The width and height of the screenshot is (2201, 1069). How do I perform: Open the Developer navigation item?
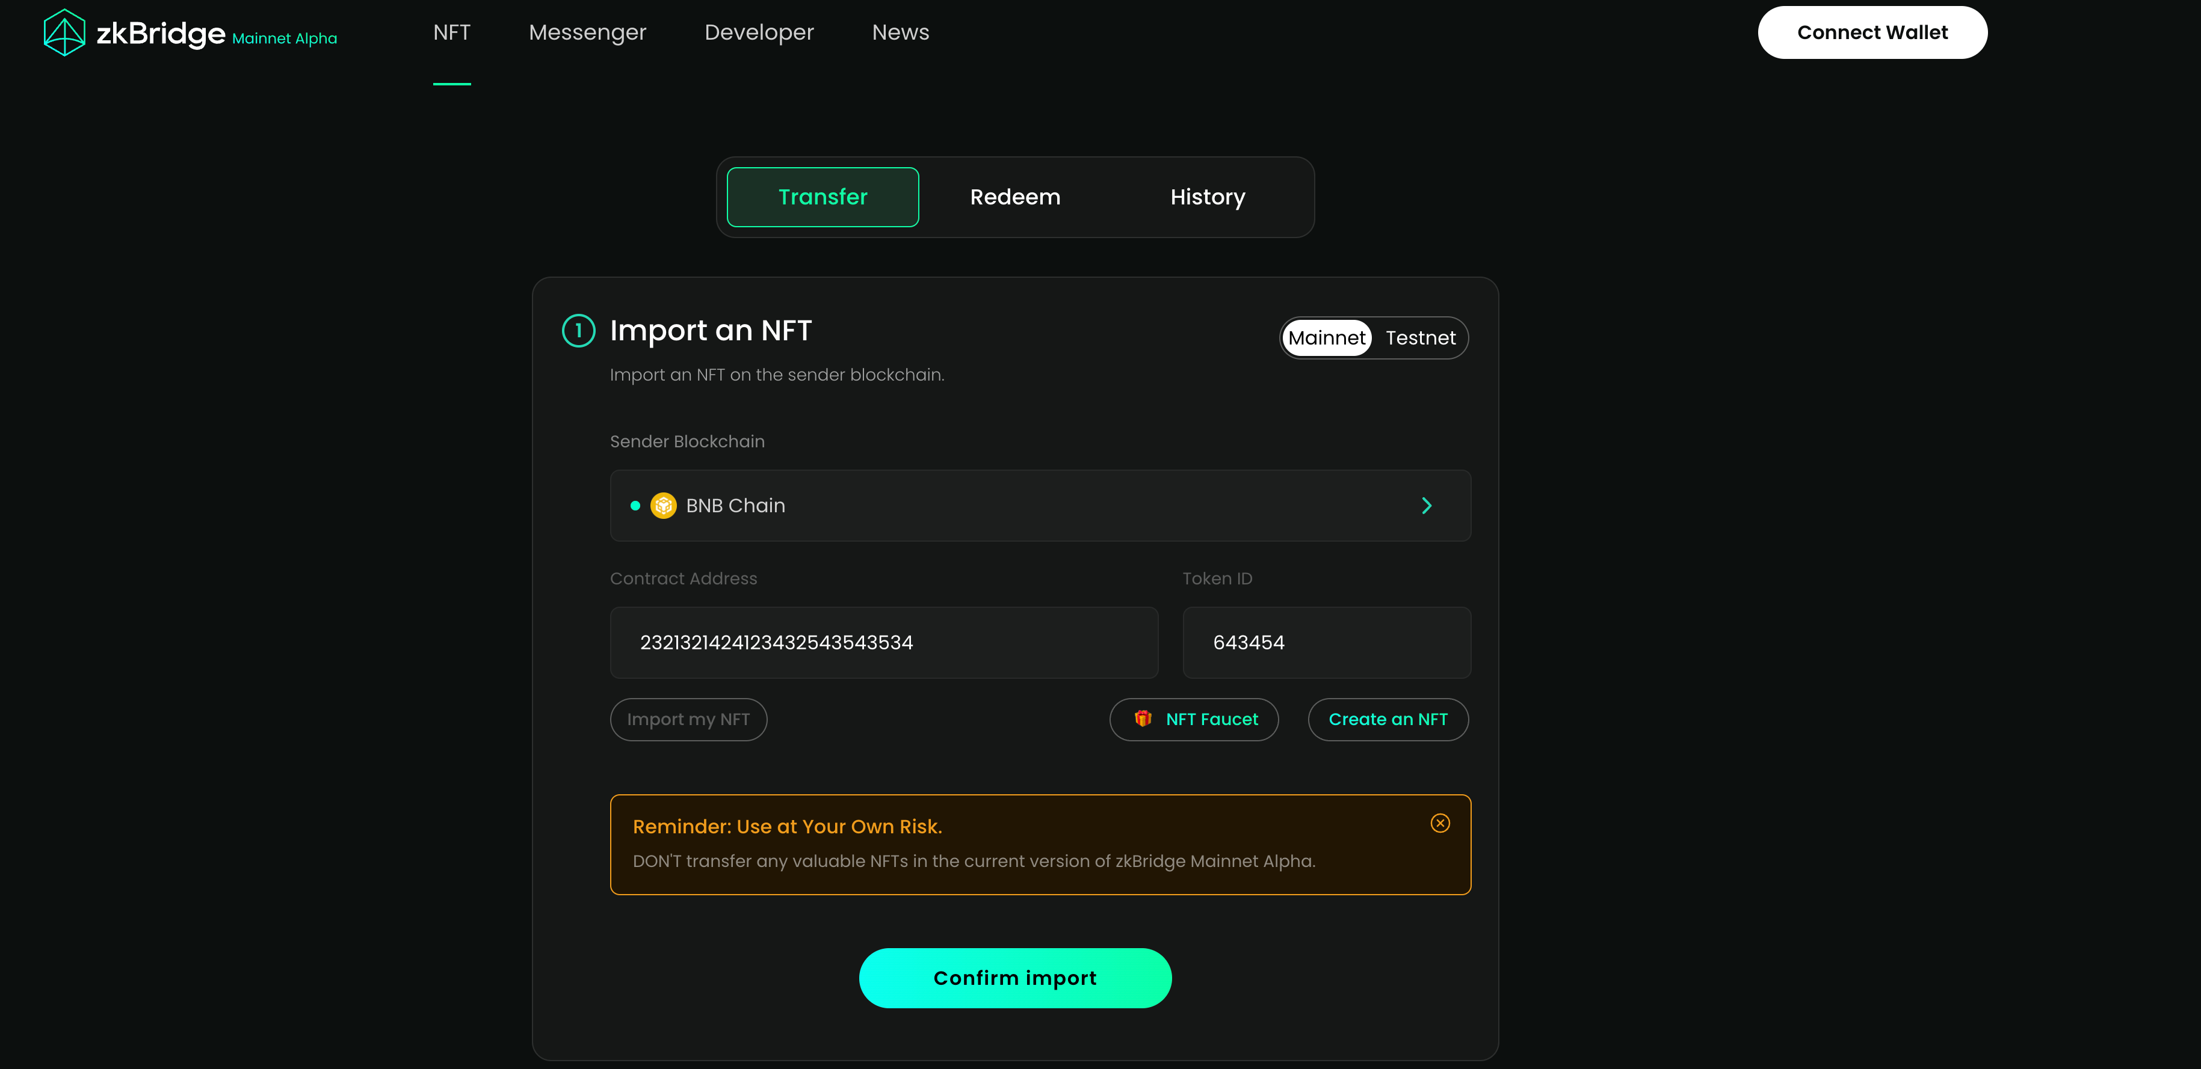[759, 32]
